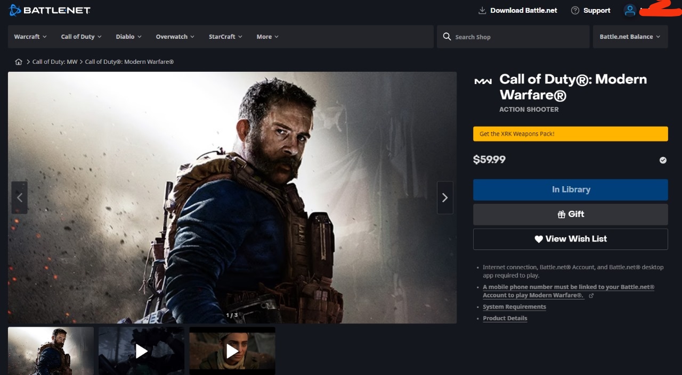Open the Product Details link
Viewport: 682px width, 375px height.
click(505, 319)
